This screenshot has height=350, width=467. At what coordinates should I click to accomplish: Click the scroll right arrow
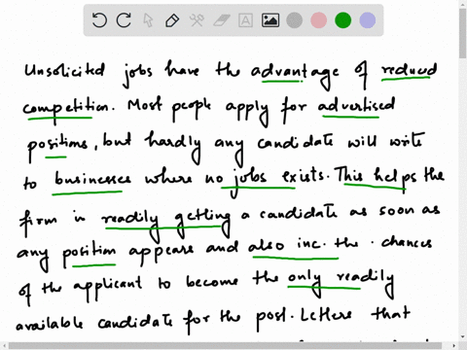454,346
